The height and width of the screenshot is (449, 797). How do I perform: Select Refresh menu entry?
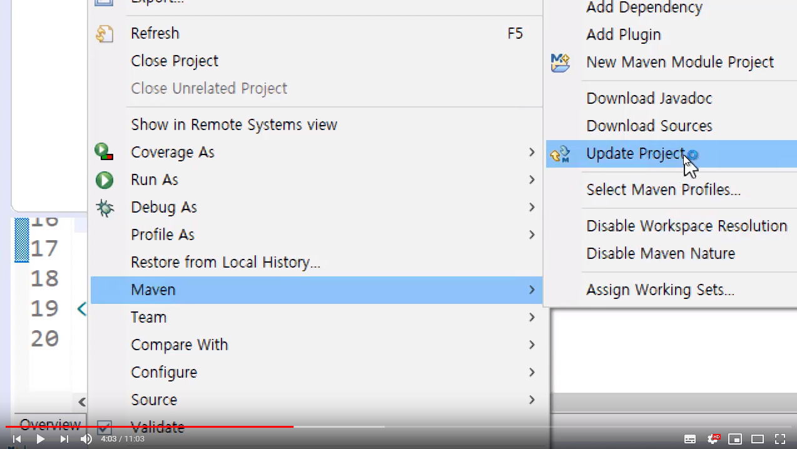coord(316,33)
